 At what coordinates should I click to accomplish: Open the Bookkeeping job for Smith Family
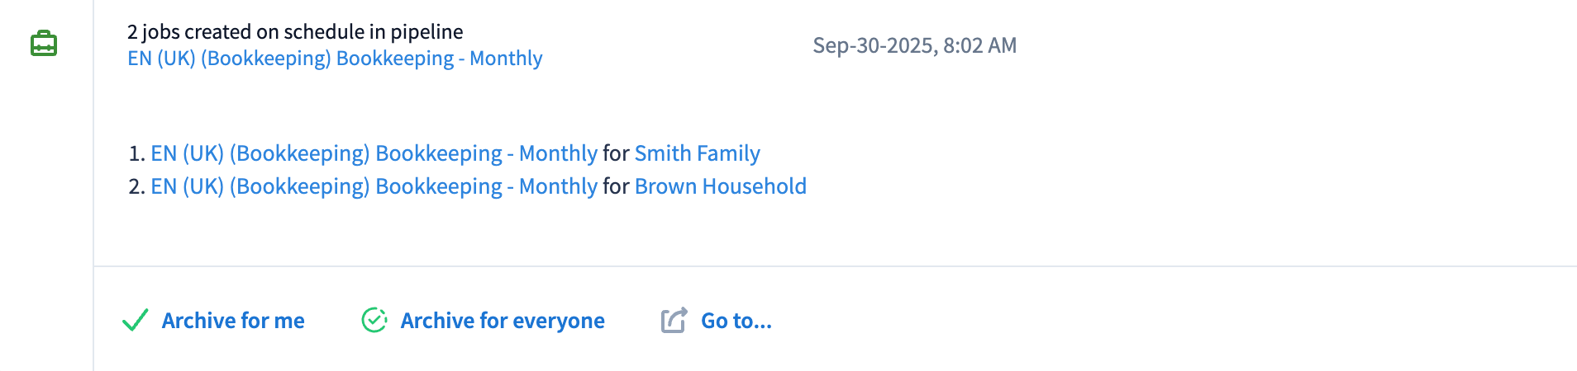pos(374,153)
